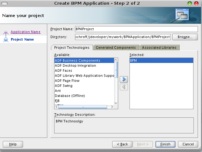The image size is (202, 152).
Task: Go back with the Back button
Action: [x=122, y=144]
